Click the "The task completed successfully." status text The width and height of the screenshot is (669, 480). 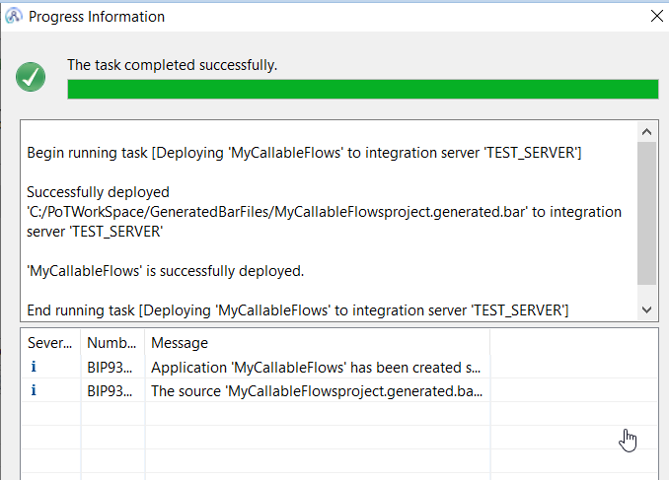coord(172,65)
